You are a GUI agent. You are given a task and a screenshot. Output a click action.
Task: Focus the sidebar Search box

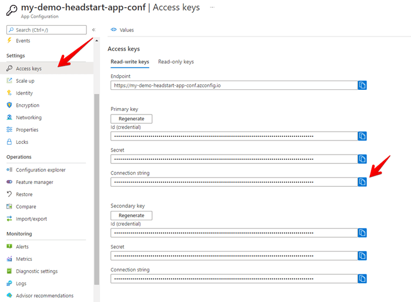46,30
